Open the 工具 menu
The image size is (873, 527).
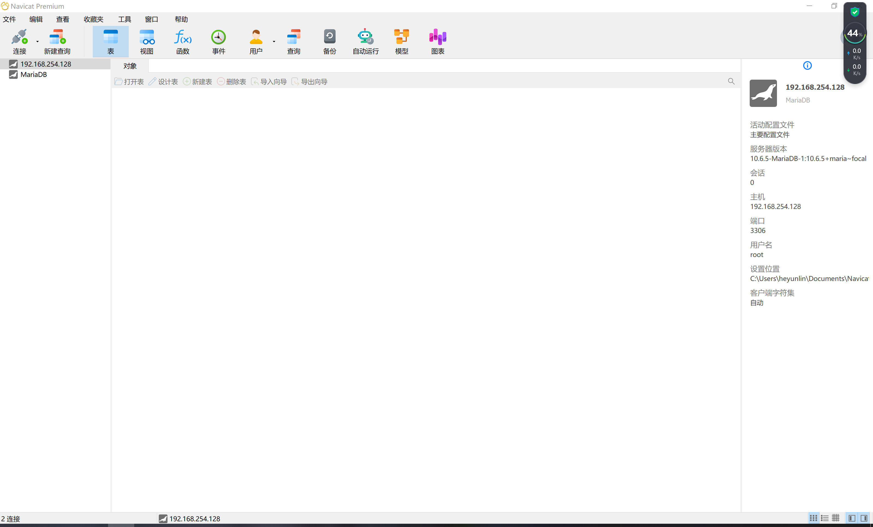click(x=124, y=19)
